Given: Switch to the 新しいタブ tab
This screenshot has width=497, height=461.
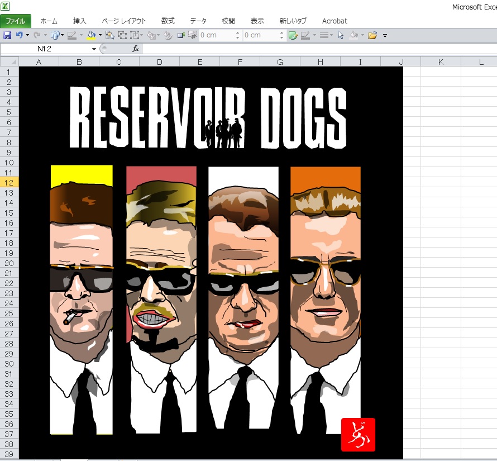Looking at the screenshot, I should (x=293, y=21).
